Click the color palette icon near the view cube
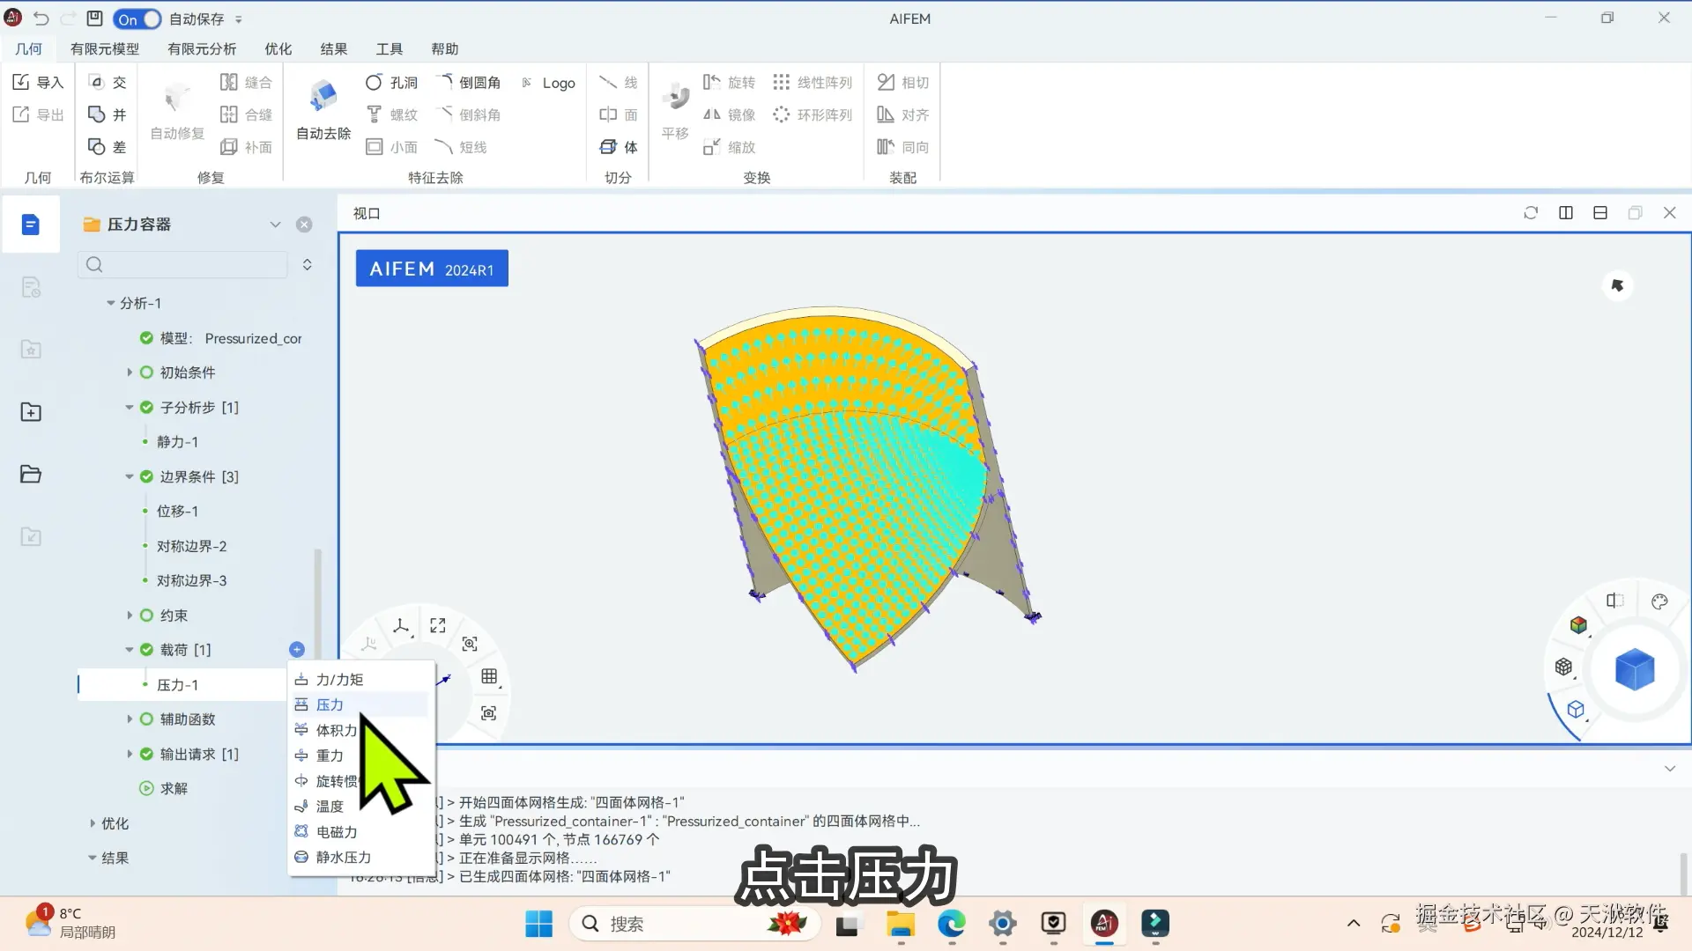The image size is (1692, 951). 1659,601
